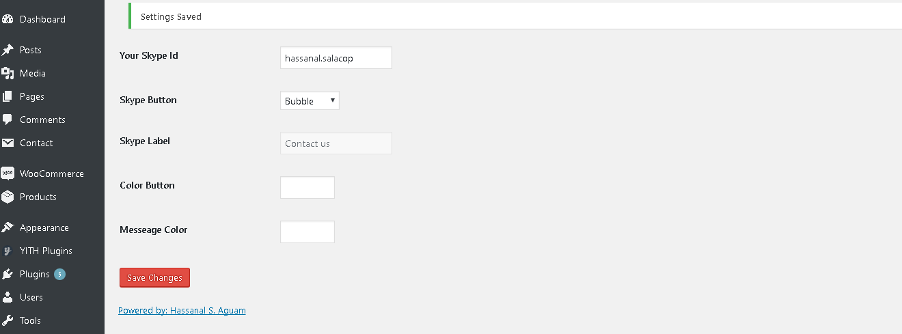Click the Your Skype Id text field
The image size is (902, 334).
pyautogui.click(x=336, y=58)
